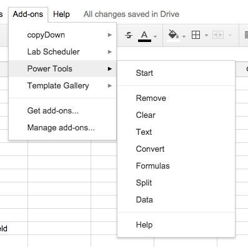This screenshot has width=248, height=247.
Task: Open the Help menu in menu bar
Action: 61,14
